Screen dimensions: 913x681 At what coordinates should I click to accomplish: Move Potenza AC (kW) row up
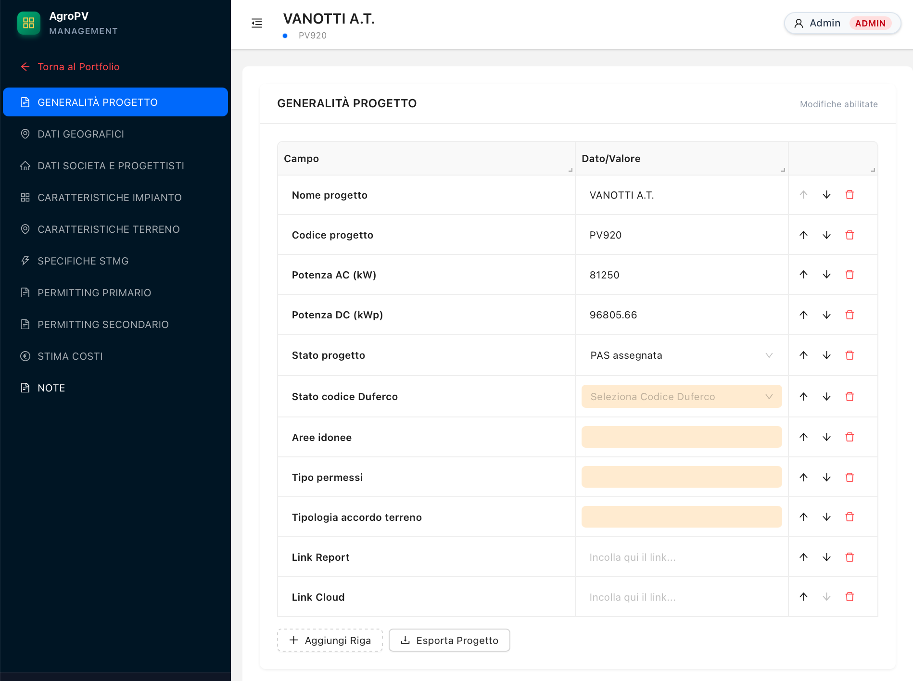(803, 275)
